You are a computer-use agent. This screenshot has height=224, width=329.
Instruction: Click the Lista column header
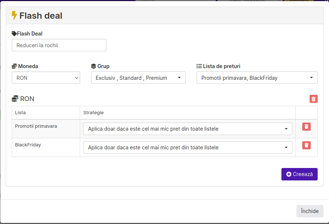coord(20,112)
